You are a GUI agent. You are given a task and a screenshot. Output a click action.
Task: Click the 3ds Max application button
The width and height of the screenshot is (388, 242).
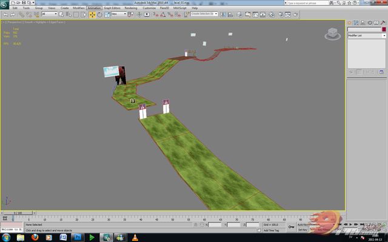(5, 5)
